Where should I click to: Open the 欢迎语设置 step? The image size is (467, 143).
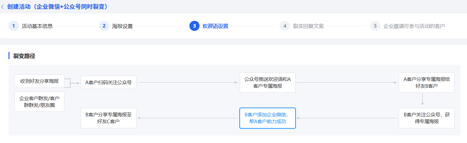click(216, 26)
